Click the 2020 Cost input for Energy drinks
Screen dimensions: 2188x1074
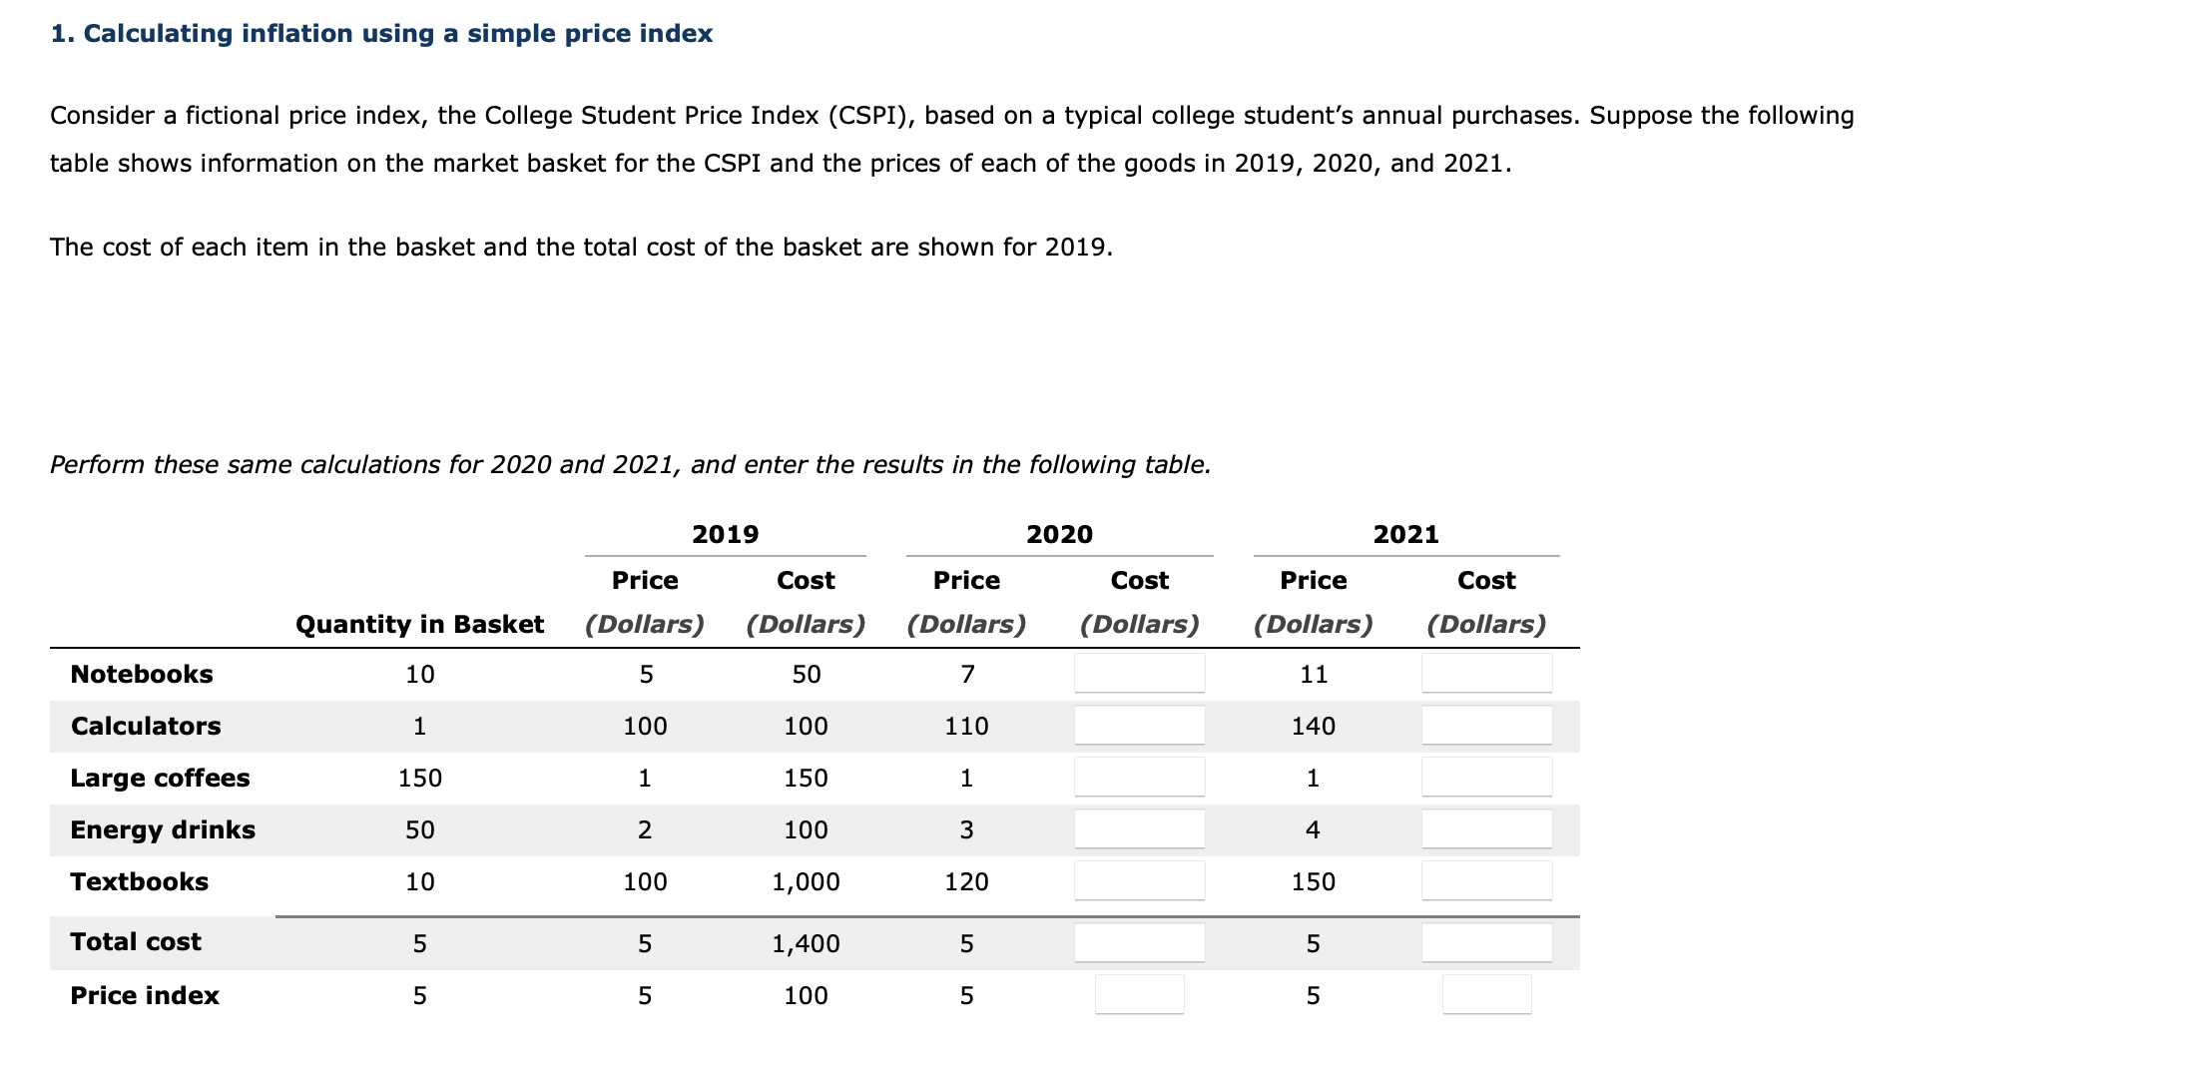[1139, 827]
